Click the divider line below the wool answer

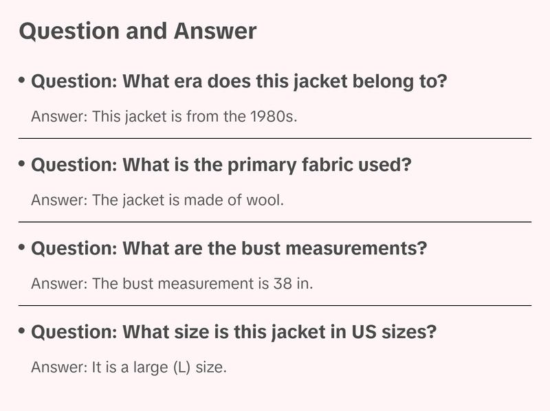pyautogui.click(x=275, y=222)
